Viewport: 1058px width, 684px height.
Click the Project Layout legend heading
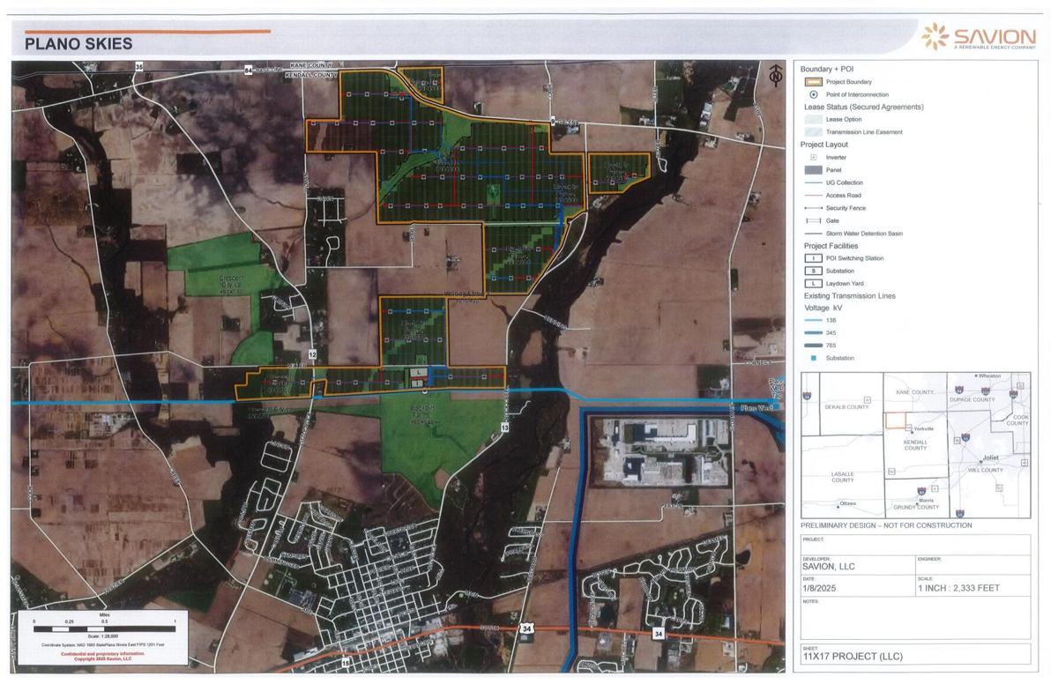click(823, 145)
